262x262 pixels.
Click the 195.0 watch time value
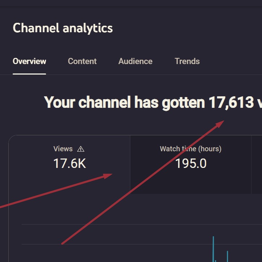tap(191, 164)
